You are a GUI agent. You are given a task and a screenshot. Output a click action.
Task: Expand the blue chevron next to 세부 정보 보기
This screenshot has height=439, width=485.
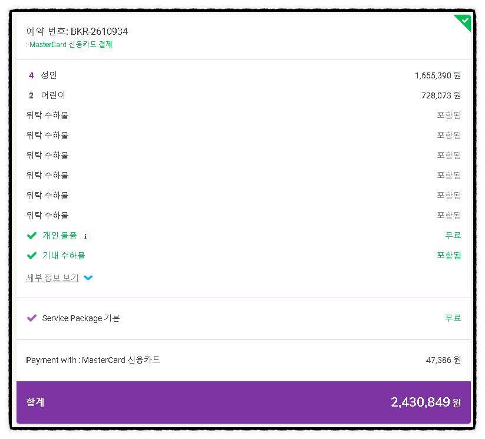(x=88, y=278)
